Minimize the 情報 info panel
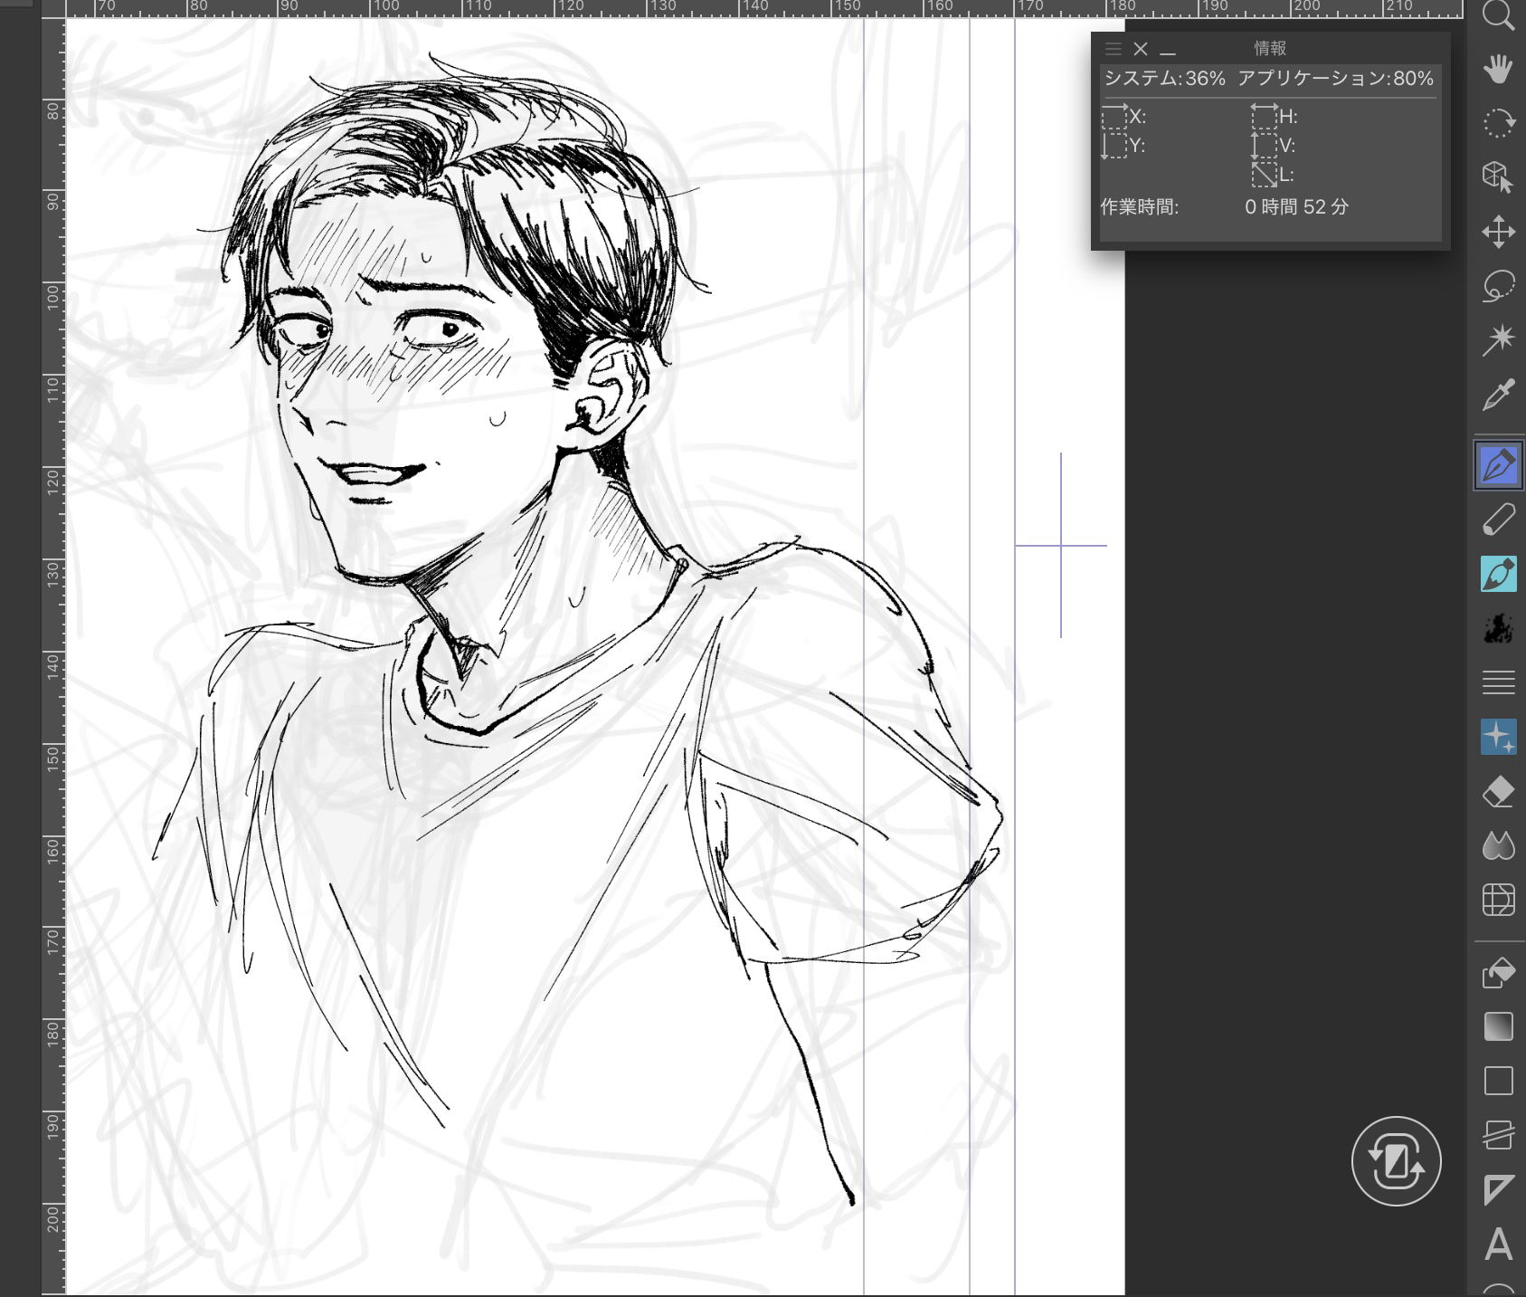 click(x=1168, y=50)
